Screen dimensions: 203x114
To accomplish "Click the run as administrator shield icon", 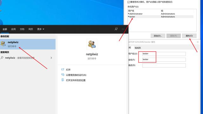I will (x=63, y=75).
